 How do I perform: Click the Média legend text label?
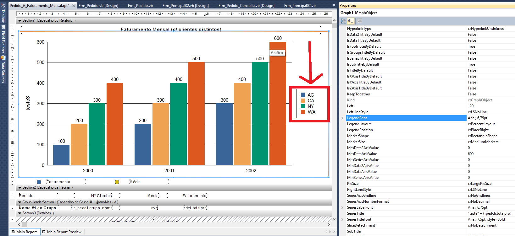pyautogui.click(x=135, y=182)
